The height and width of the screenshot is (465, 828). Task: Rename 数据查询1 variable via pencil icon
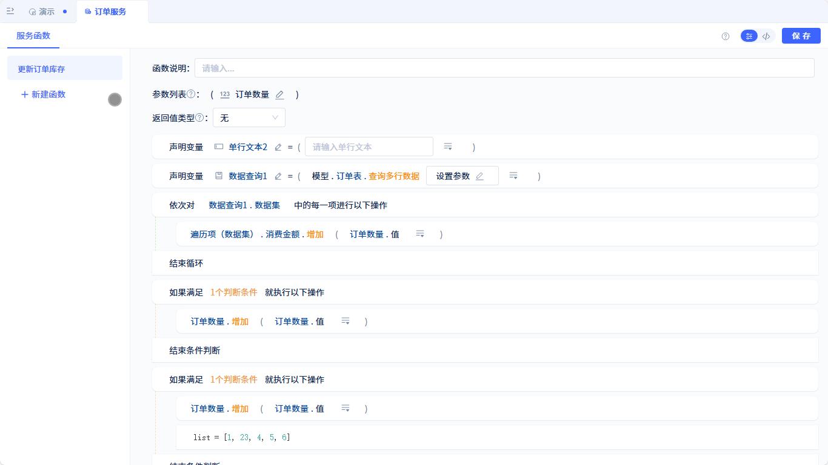[x=278, y=176]
